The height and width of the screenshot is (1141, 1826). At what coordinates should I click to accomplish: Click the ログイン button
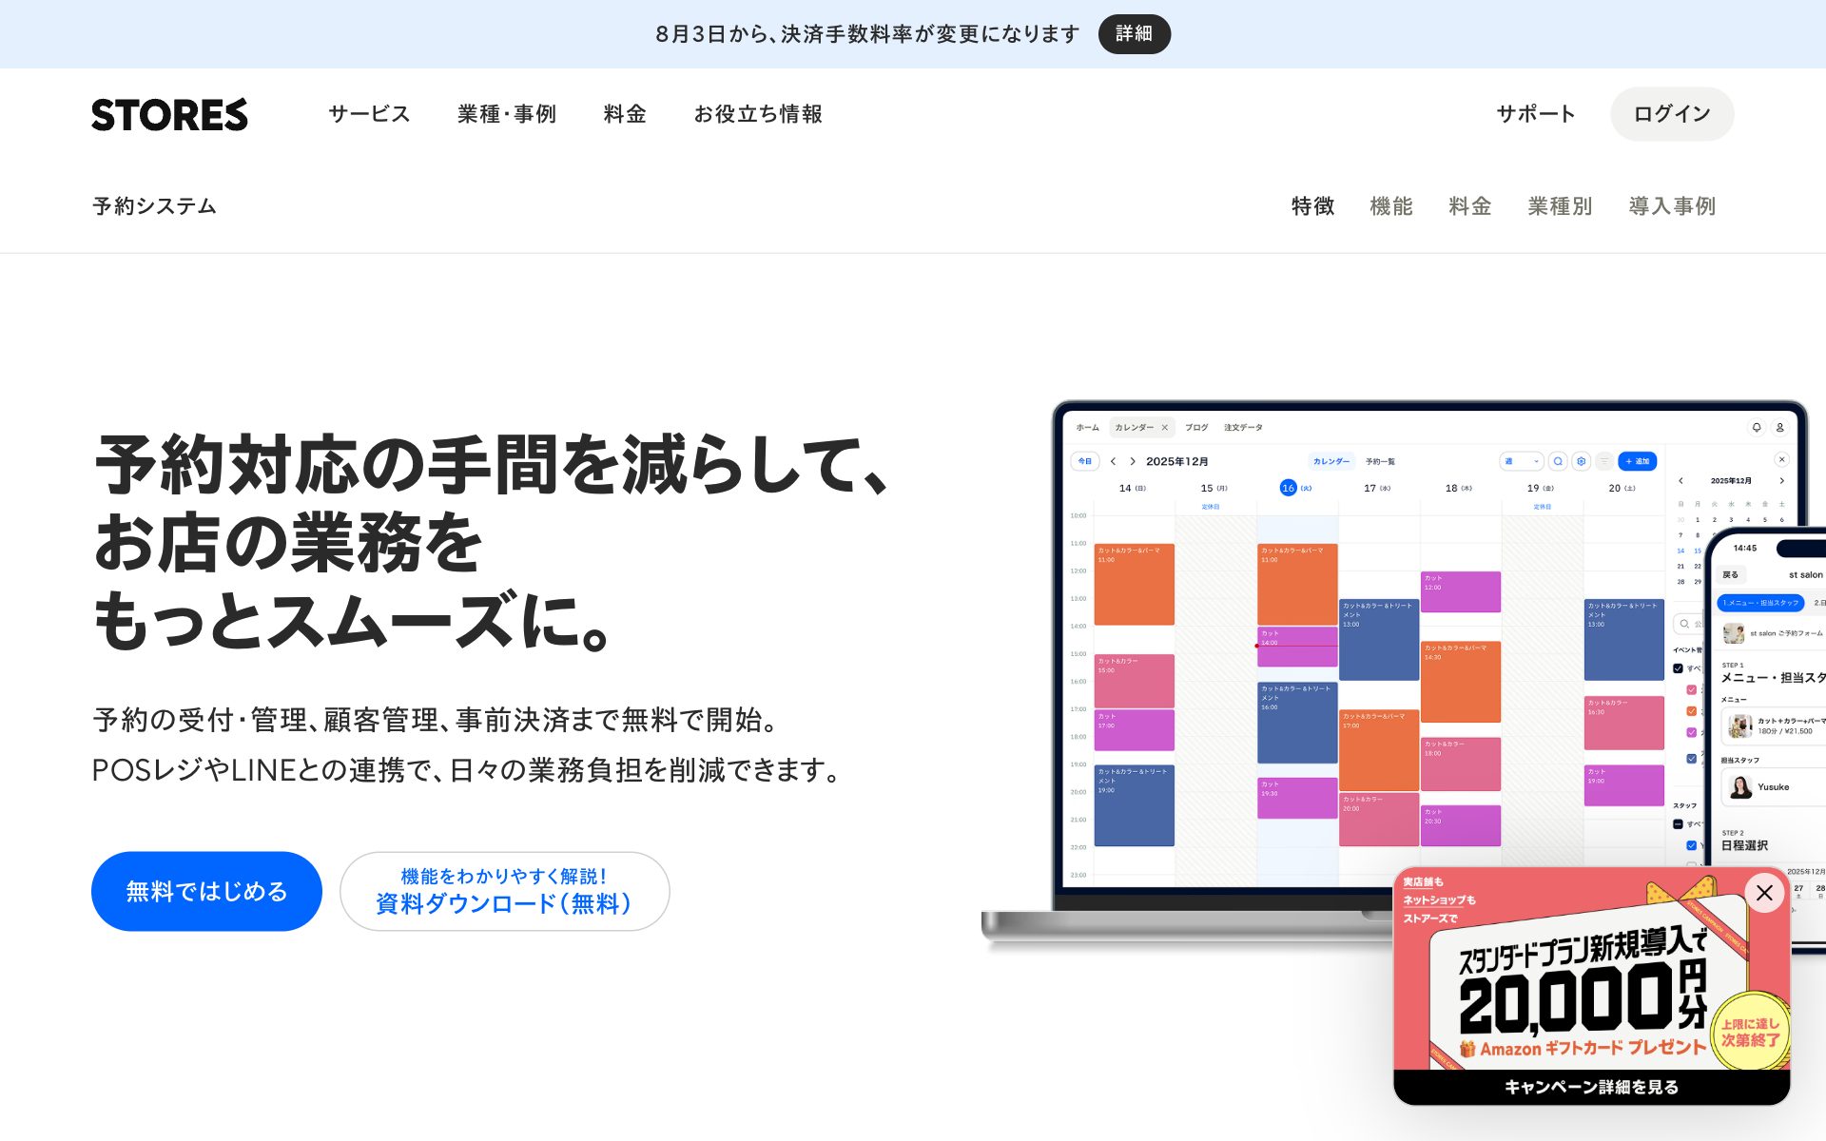(x=1672, y=114)
